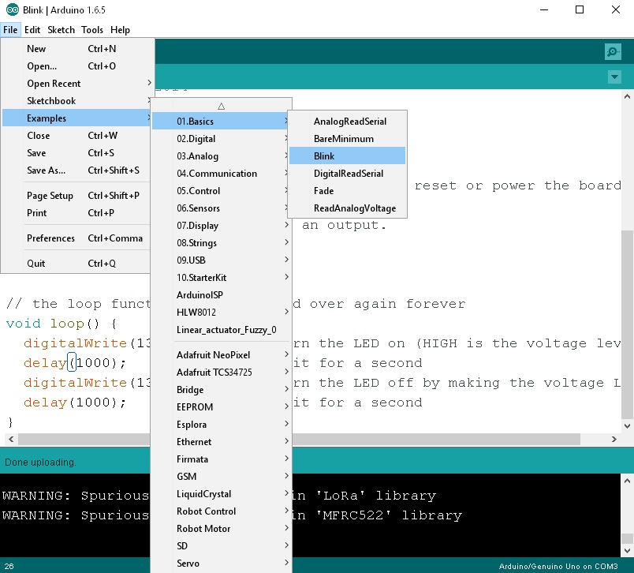Open the Edit menu

[32, 30]
